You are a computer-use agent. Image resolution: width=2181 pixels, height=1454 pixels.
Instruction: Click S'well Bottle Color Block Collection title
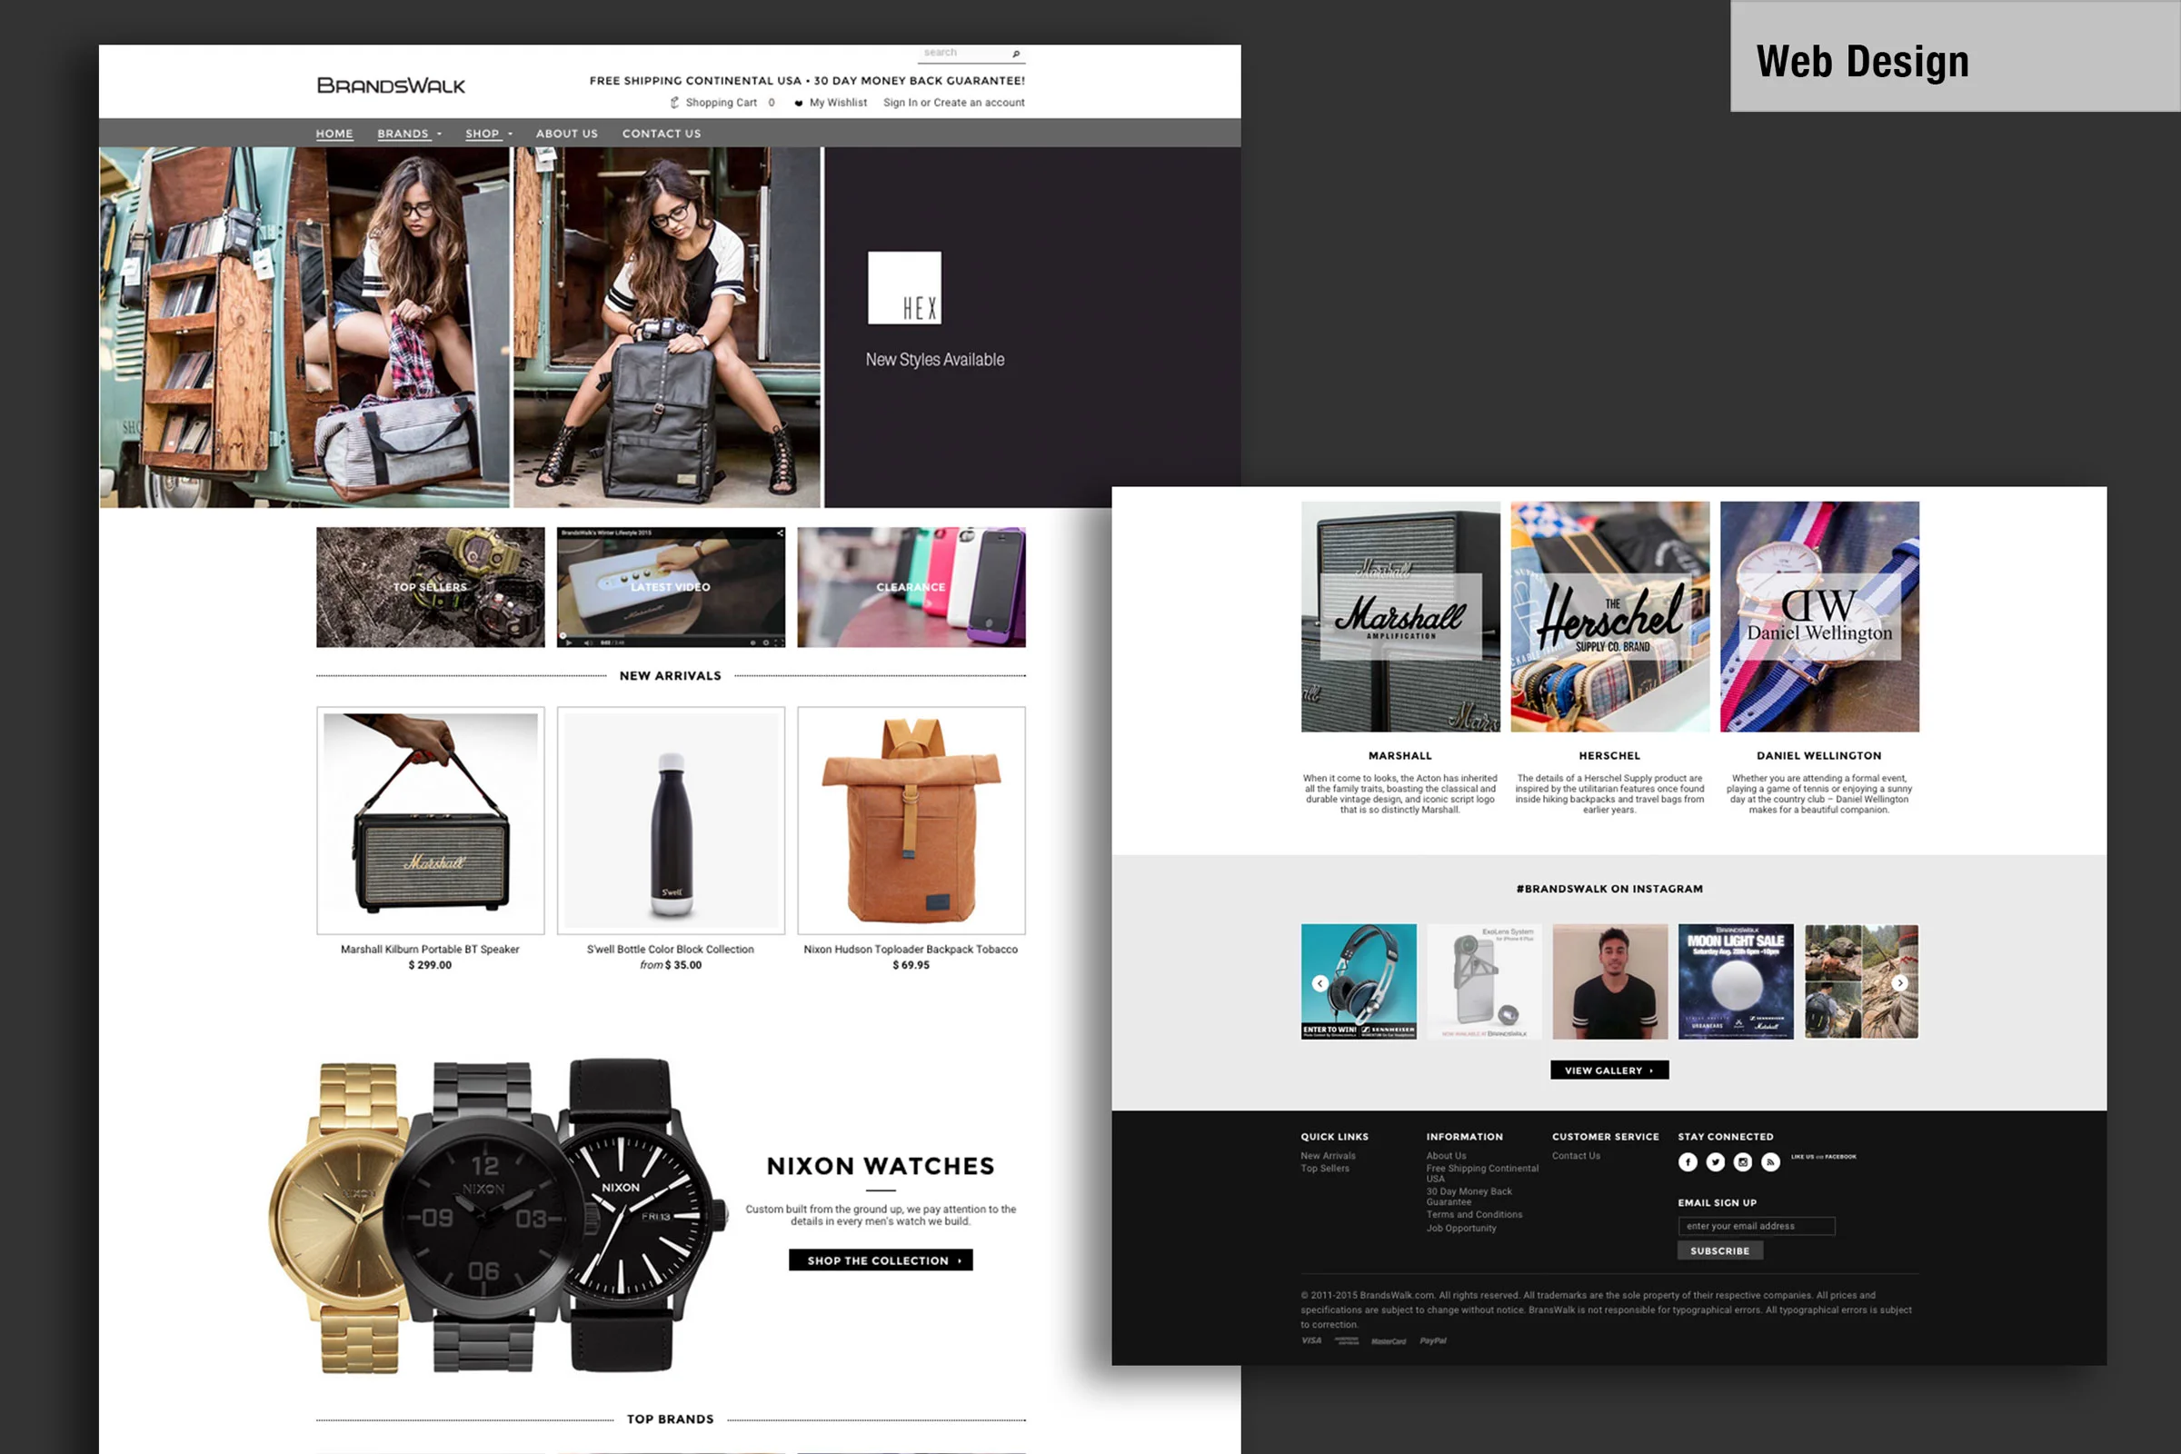pyautogui.click(x=671, y=950)
